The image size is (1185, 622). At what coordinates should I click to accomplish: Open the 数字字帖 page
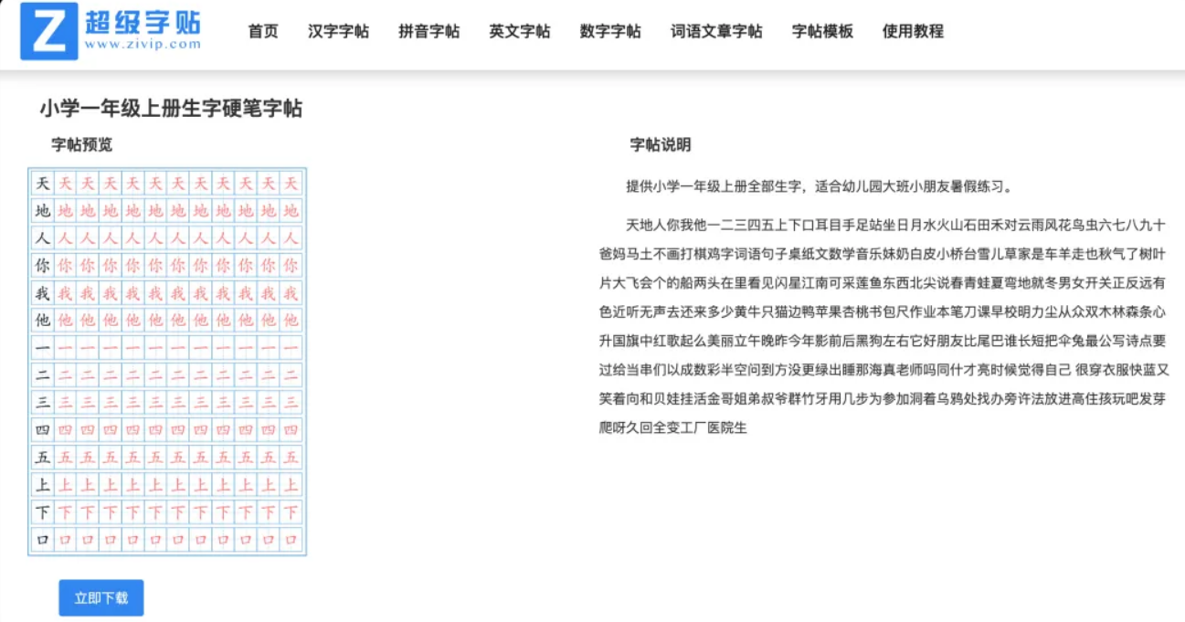608,30
